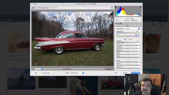Rotate image 90 degrees clockwise
The image size is (169, 95).
point(56,8)
